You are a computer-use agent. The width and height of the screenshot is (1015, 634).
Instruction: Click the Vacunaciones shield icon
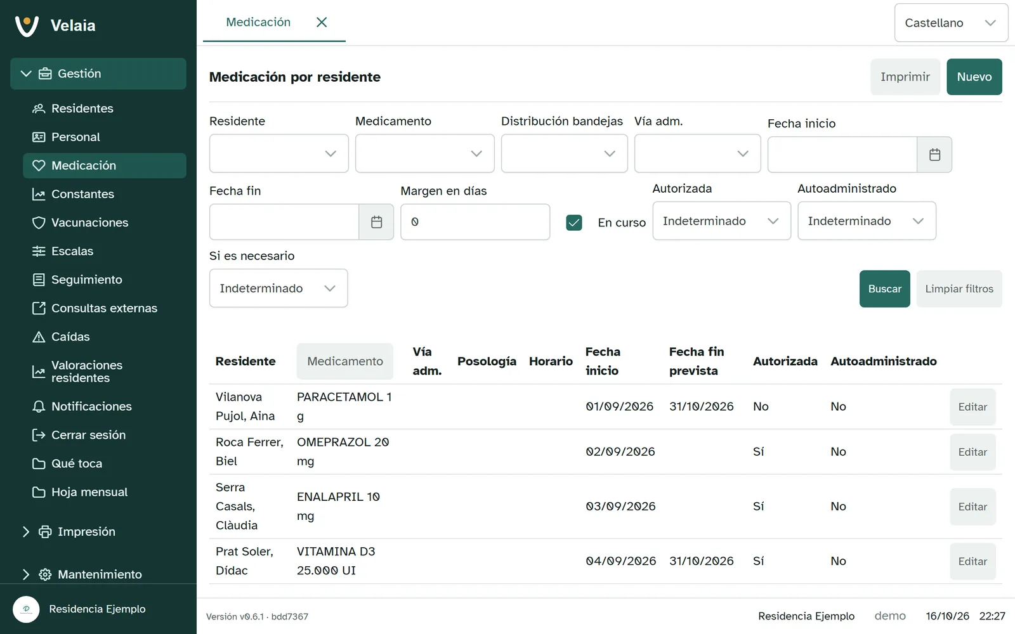39,223
